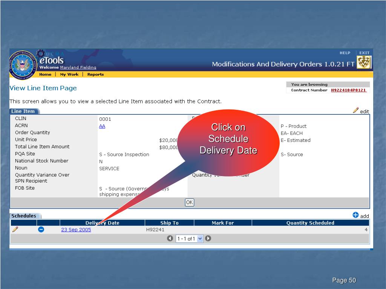
Task: Open the Reports menu item
Action: pyautogui.click(x=95, y=75)
